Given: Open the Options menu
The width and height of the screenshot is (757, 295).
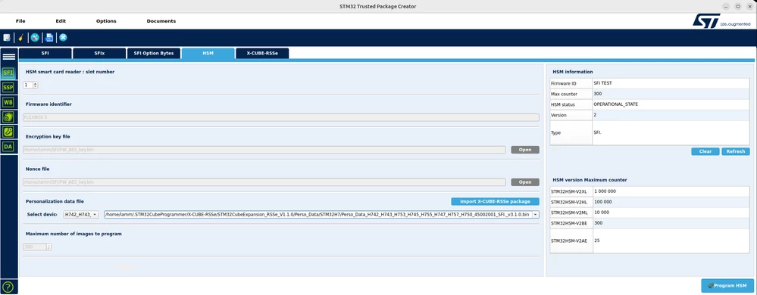Looking at the screenshot, I should pos(106,21).
